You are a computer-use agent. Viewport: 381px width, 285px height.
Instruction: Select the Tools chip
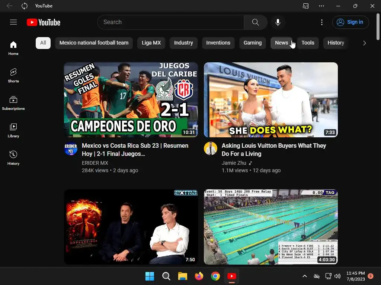tap(308, 43)
